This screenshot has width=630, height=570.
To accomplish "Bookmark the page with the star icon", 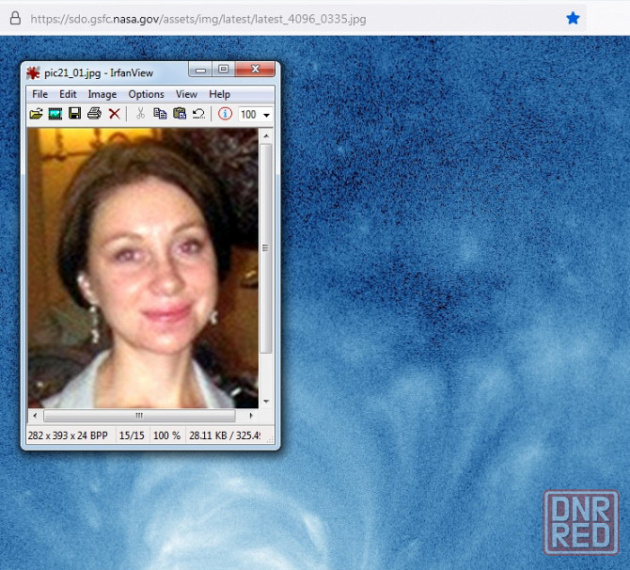I will click(573, 18).
